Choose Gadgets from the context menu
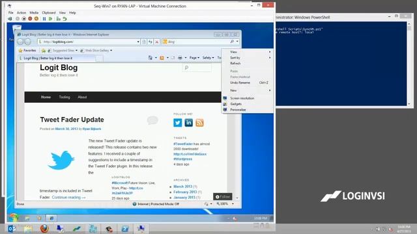Screen dimensions: 417x234 (248, 104)
